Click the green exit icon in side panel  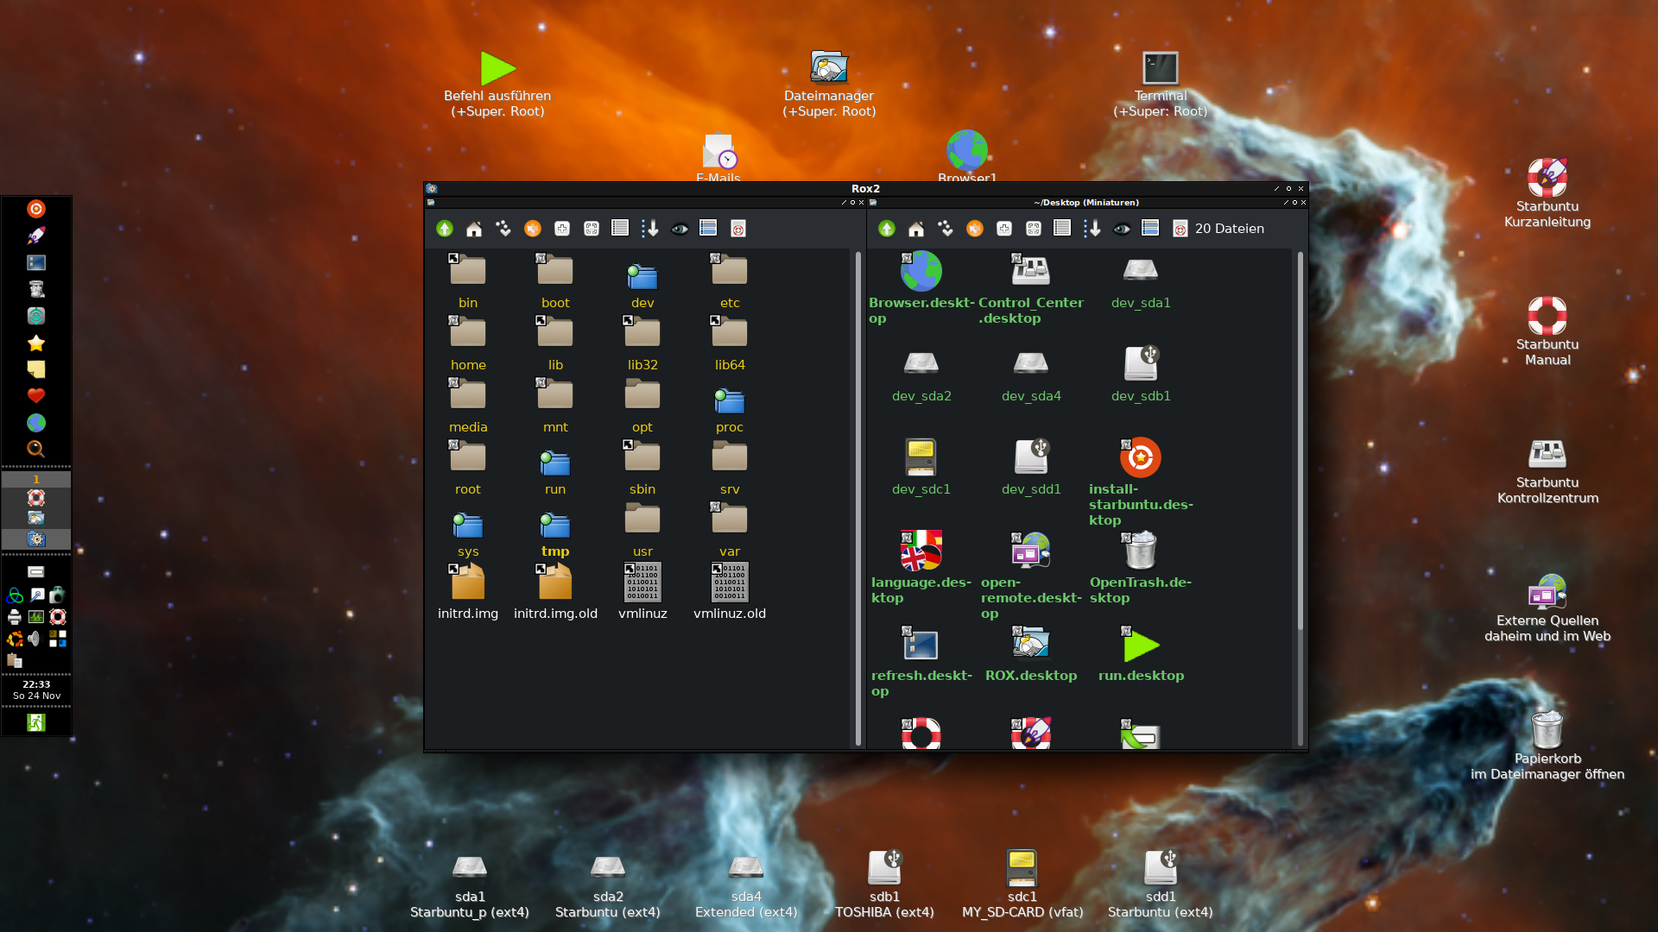tap(36, 722)
